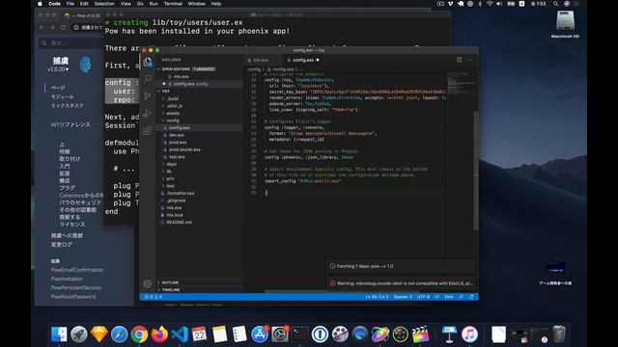Open the Trash in the Dock
The image size is (618, 347).
tap(559, 334)
